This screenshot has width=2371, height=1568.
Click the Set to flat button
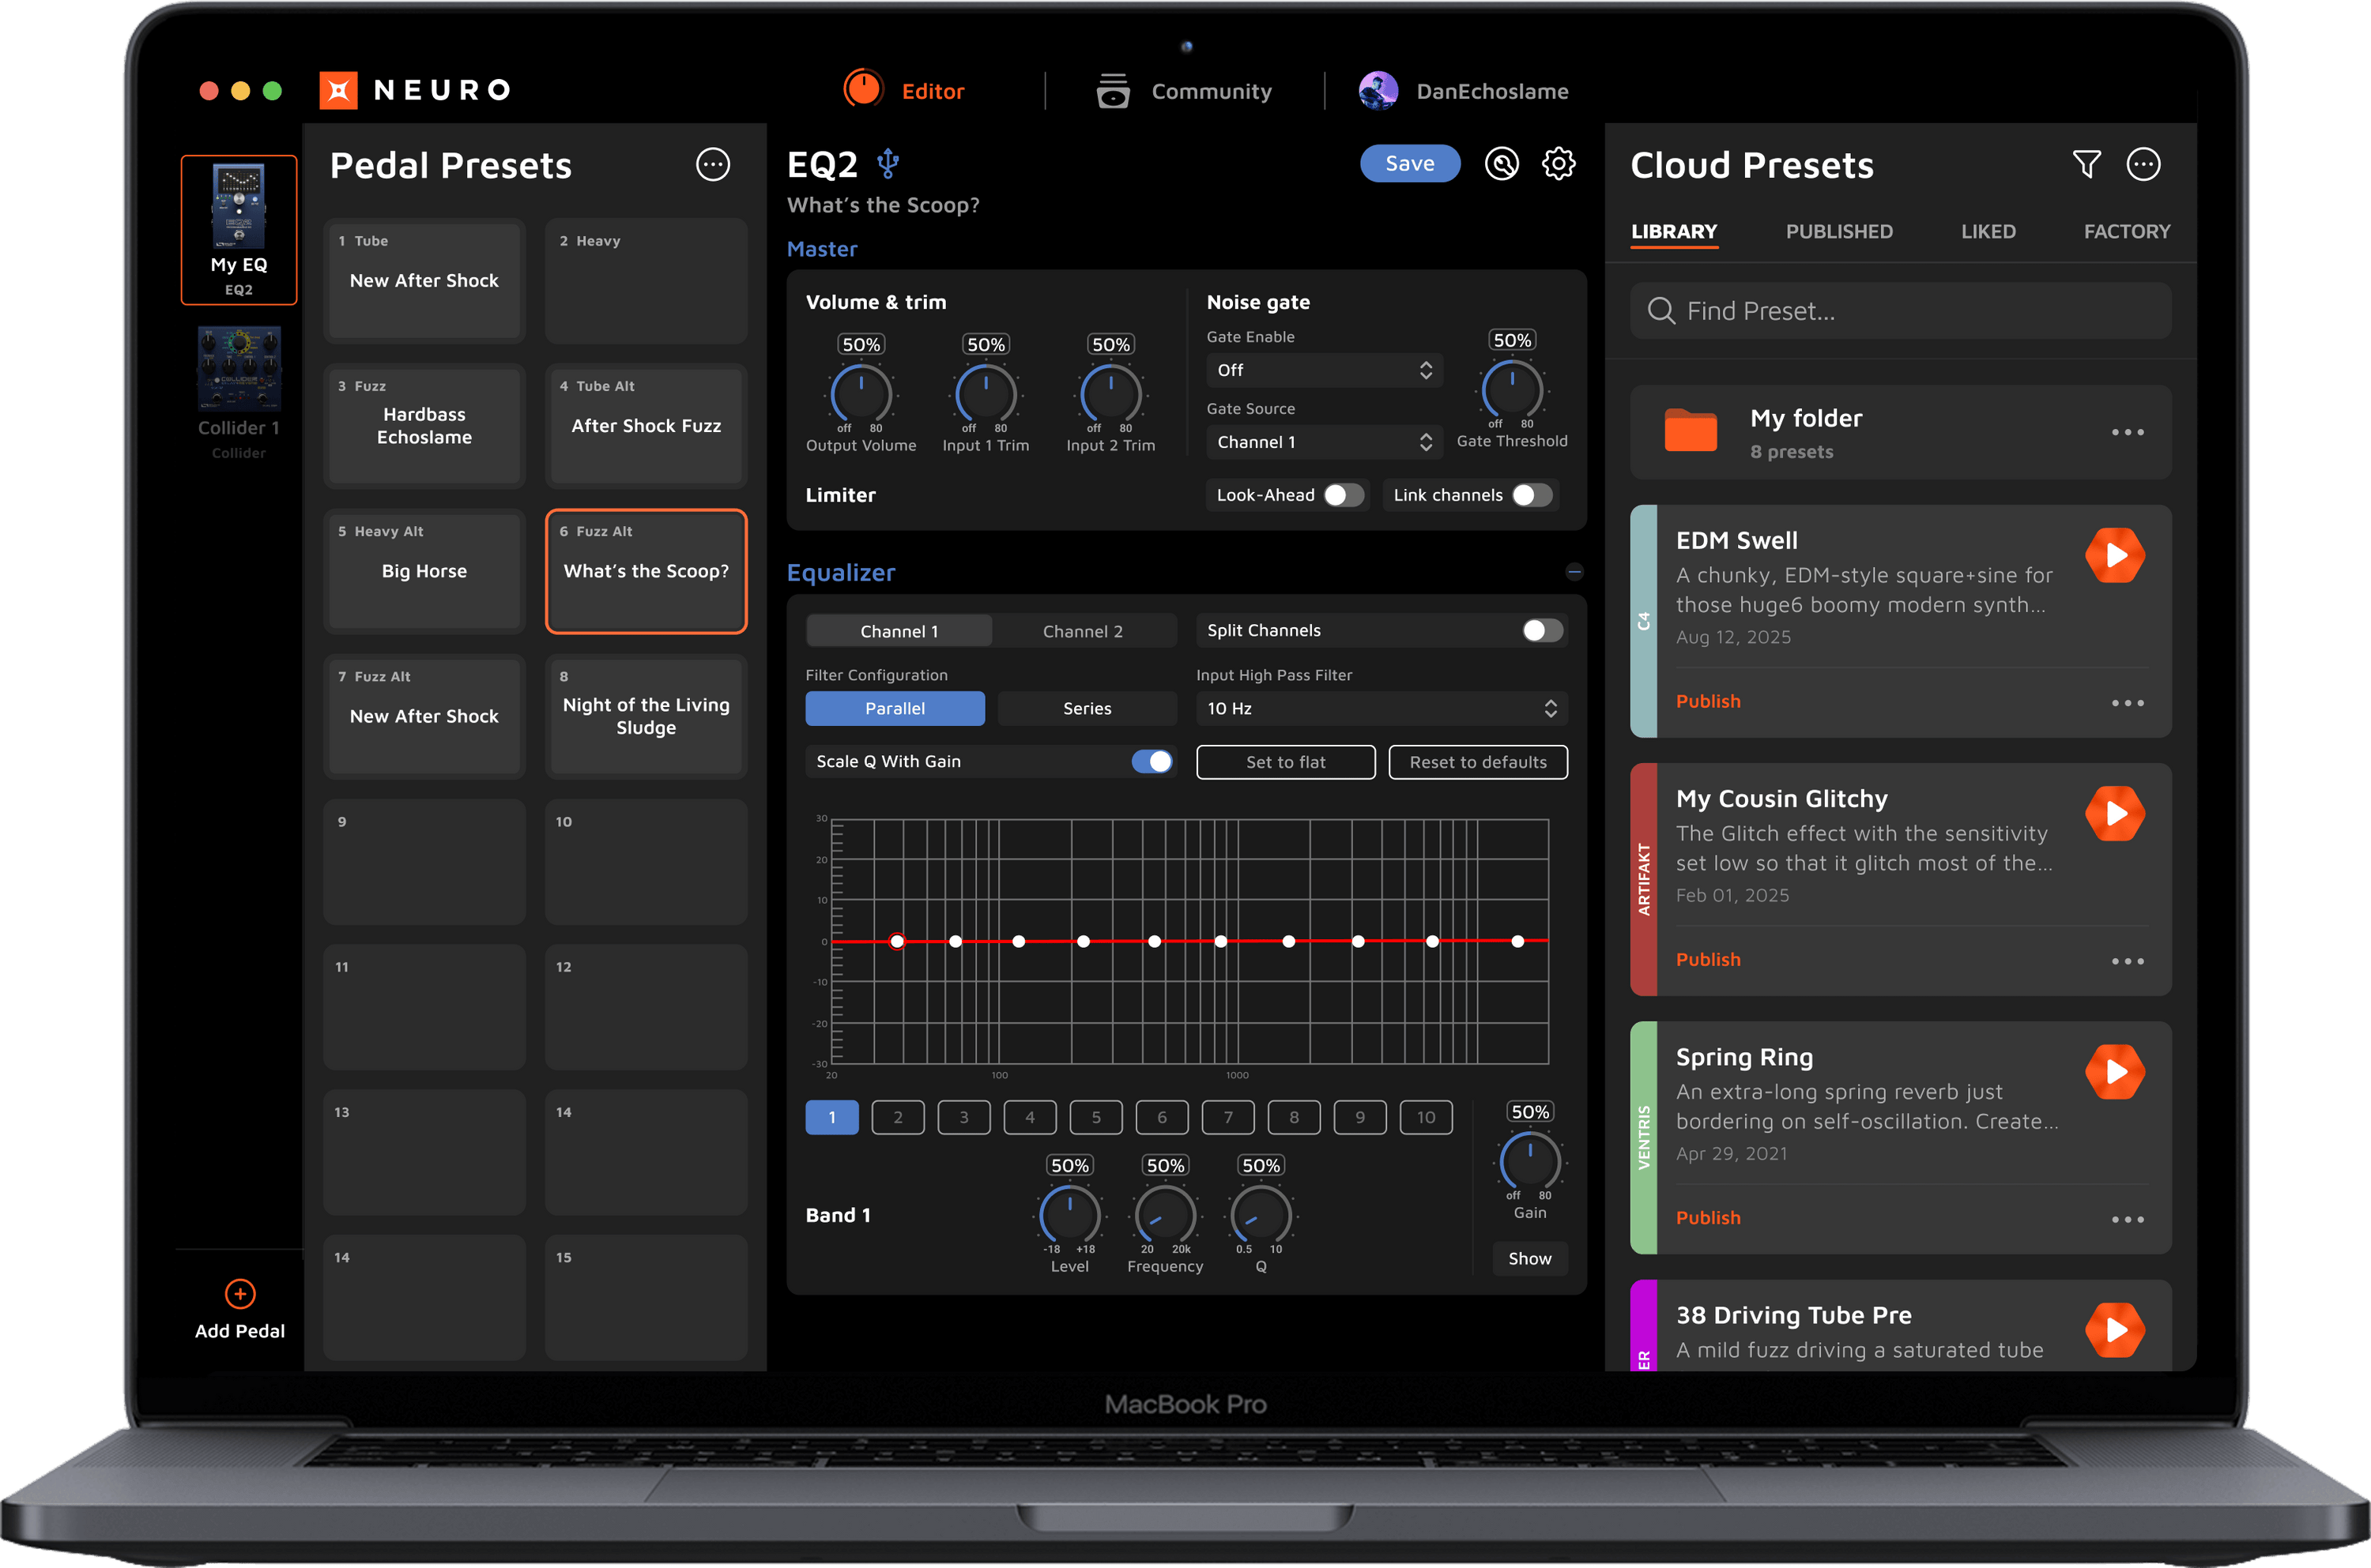tap(1286, 761)
